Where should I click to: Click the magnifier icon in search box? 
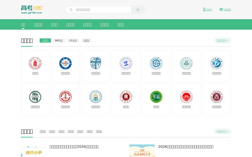pos(71,10)
